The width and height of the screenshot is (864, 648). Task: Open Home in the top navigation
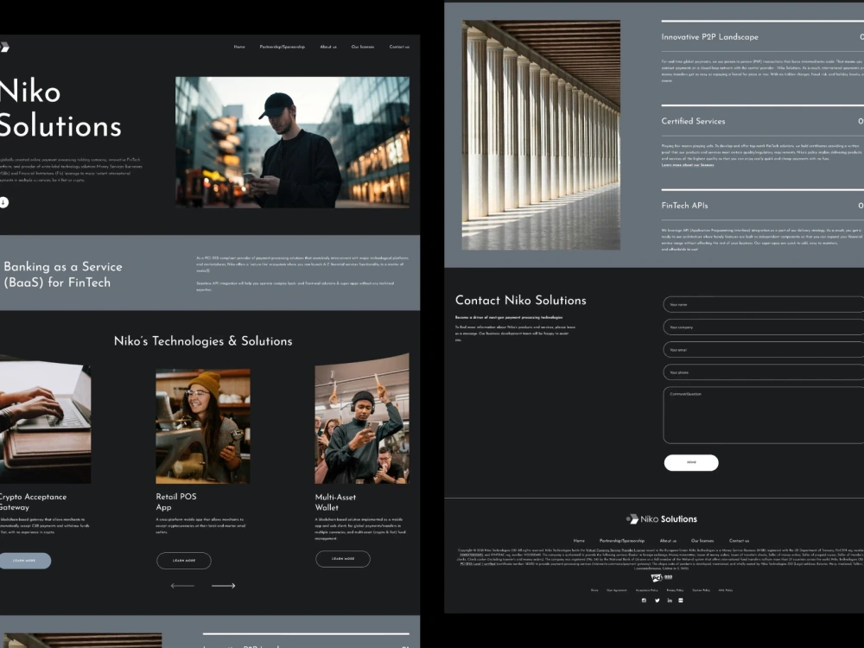click(239, 47)
